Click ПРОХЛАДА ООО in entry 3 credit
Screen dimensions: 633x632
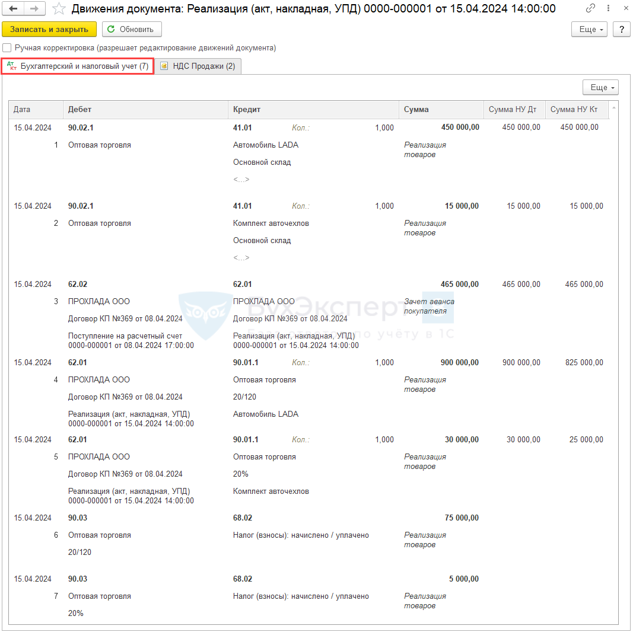click(263, 302)
